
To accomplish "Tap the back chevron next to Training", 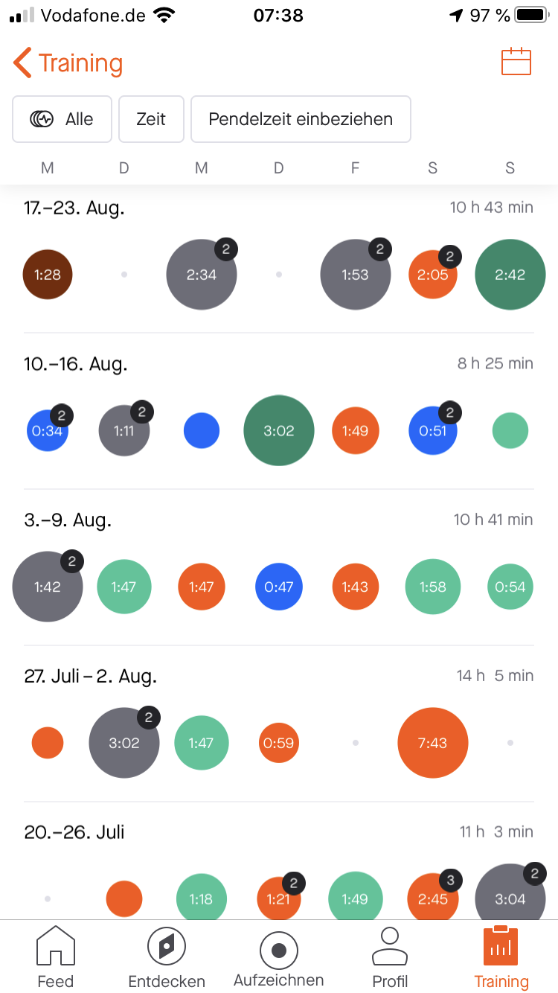I will pyautogui.click(x=22, y=63).
